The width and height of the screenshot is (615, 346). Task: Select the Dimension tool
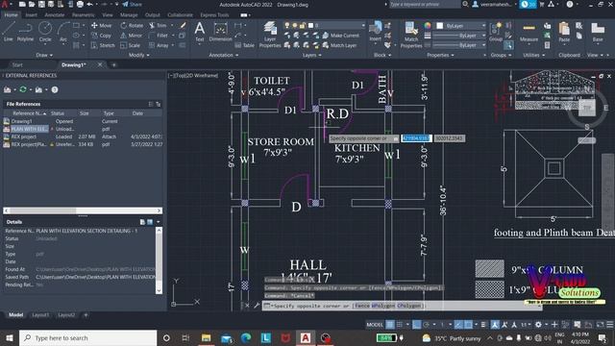pos(220,32)
